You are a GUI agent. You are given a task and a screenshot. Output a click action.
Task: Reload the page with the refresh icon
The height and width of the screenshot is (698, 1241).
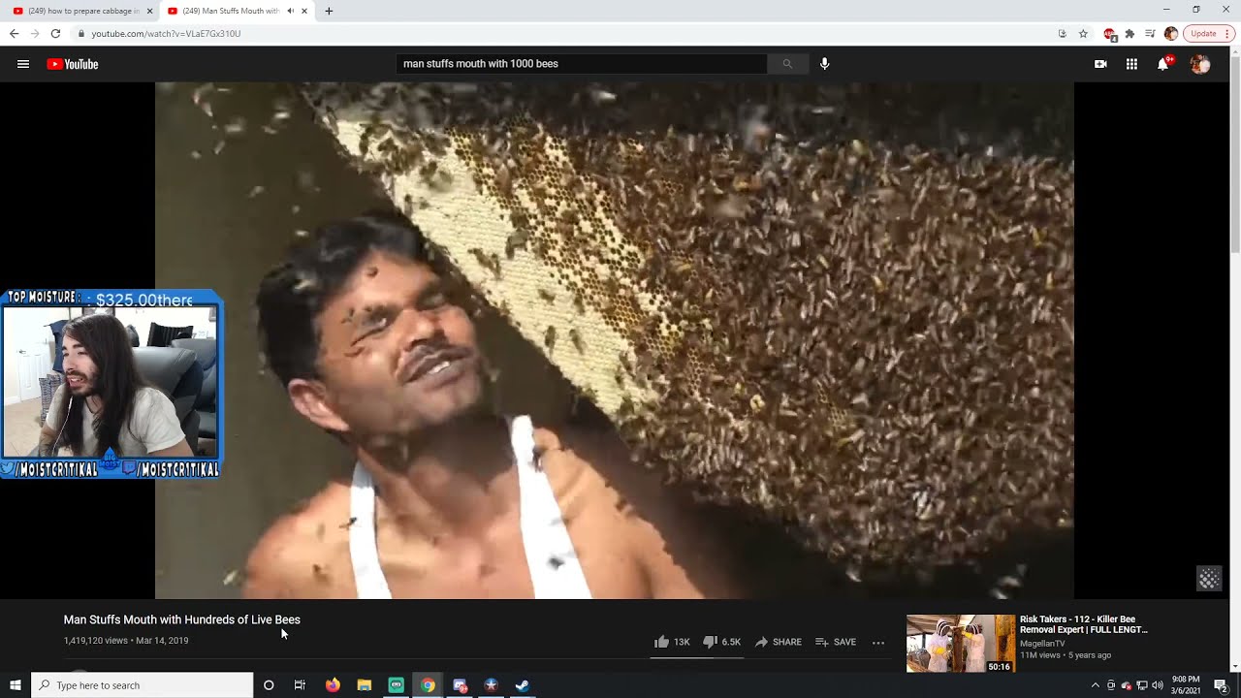pyautogui.click(x=55, y=33)
